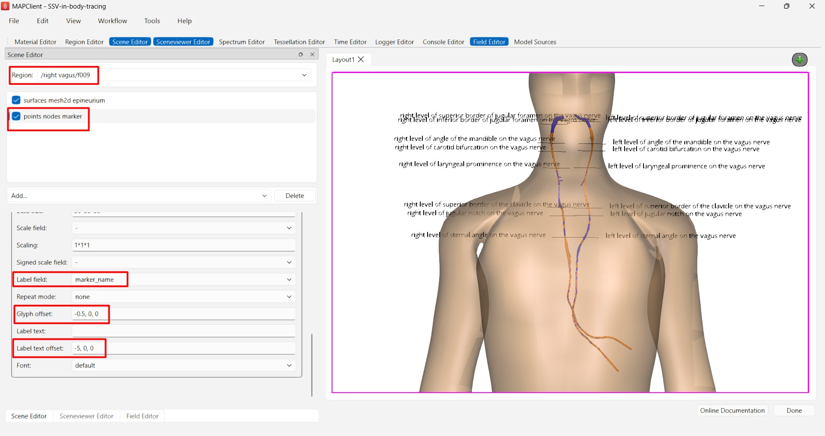Viewport: 825px width, 436px height.
Task: Select the points nodes marker list row
Action: tap(162, 116)
